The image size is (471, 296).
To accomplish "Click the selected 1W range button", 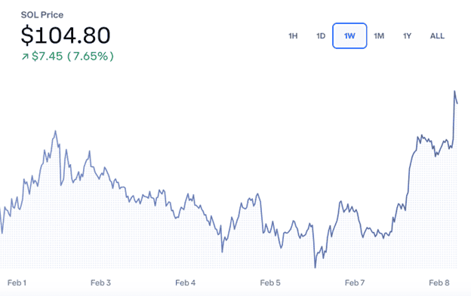I will pos(349,35).
